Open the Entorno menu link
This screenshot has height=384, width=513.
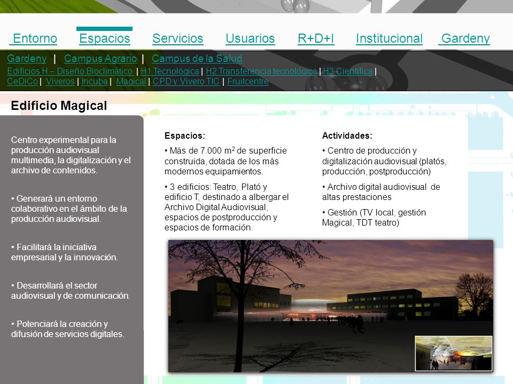coord(33,38)
